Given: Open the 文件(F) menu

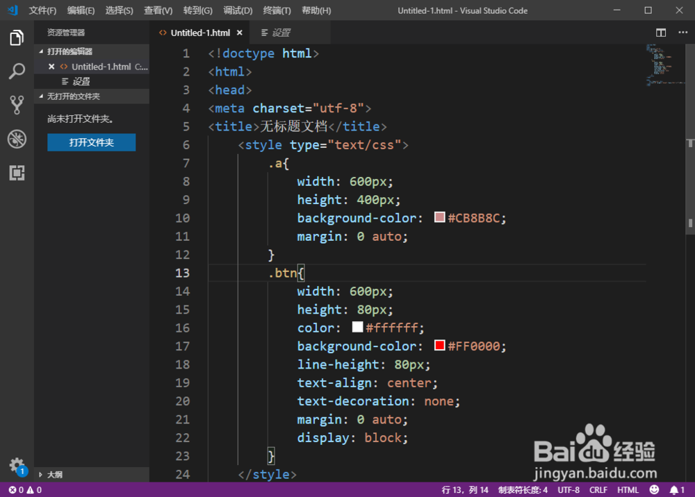Looking at the screenshot, I should tap(42, 10).
